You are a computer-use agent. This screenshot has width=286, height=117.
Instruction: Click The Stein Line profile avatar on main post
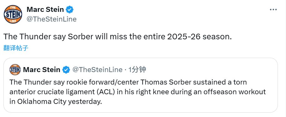[x=13, y=14]
